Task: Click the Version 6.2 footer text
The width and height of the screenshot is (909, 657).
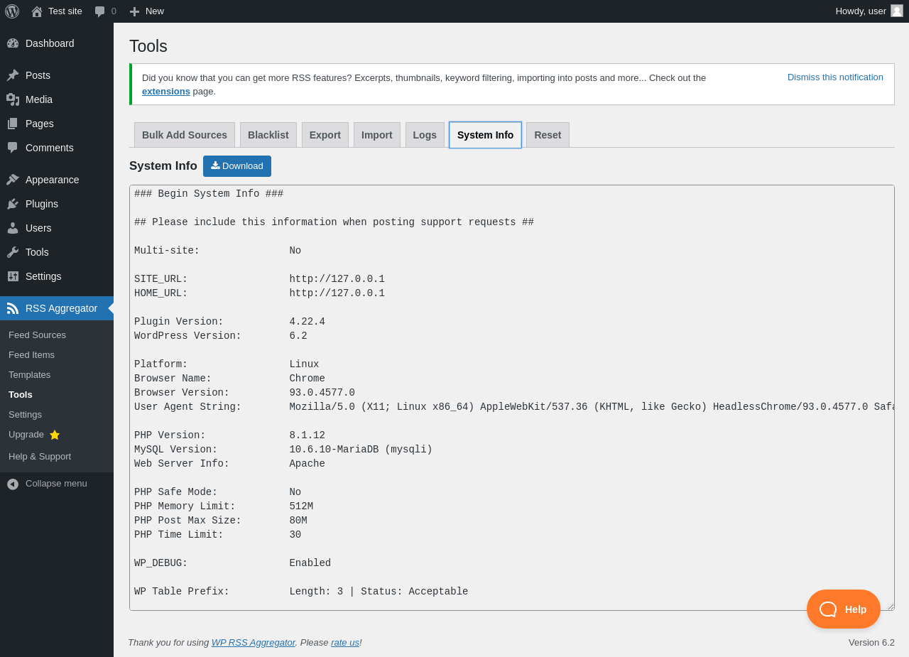Action: [x=871, y=642]
